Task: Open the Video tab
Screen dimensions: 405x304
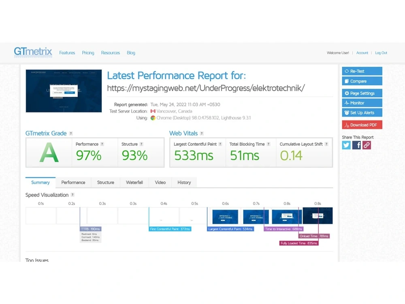Action: click(160, 182)
